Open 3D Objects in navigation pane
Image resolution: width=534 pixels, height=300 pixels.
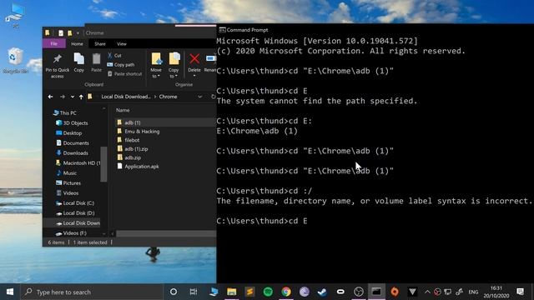(x=75, y=123)
